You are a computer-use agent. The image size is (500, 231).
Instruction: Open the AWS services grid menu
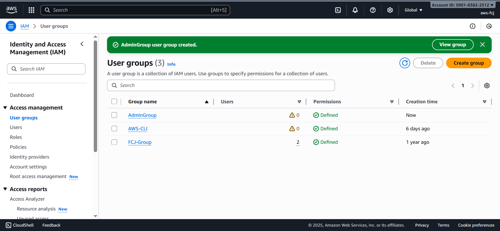click(x=32, y=10)
